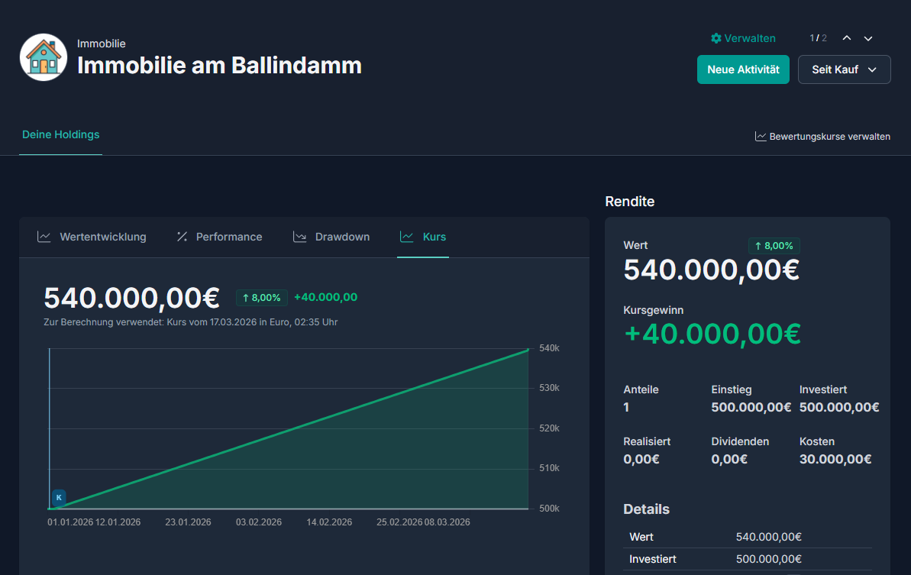Open the Performance chart tab
Image resolution: width=911 pixels, height=575 pixels.
[228, 237]
